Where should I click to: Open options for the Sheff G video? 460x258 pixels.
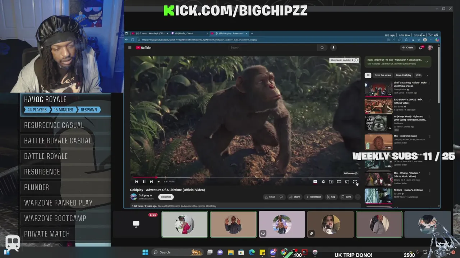(430, 83)
